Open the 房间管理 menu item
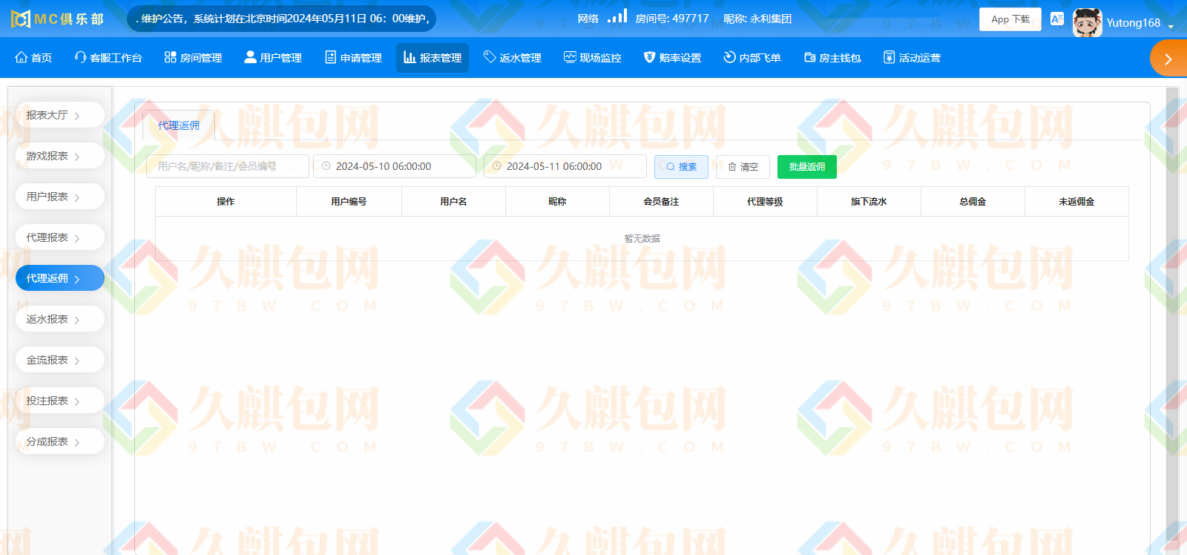This screenshot has height=555, width=1187. click(193, 57)
